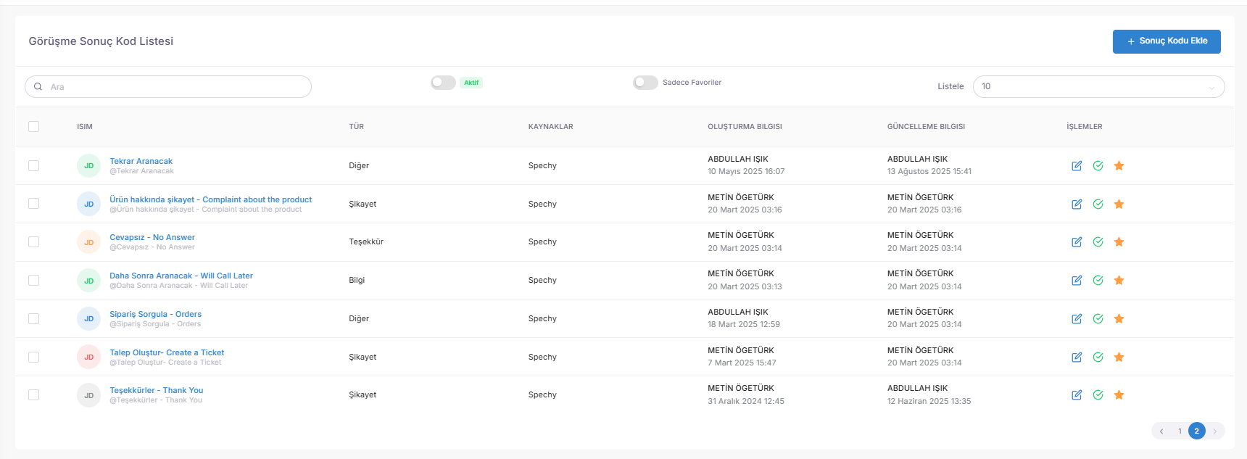
Task: Click the KAYNAKLAR column header
Action: 551,127
